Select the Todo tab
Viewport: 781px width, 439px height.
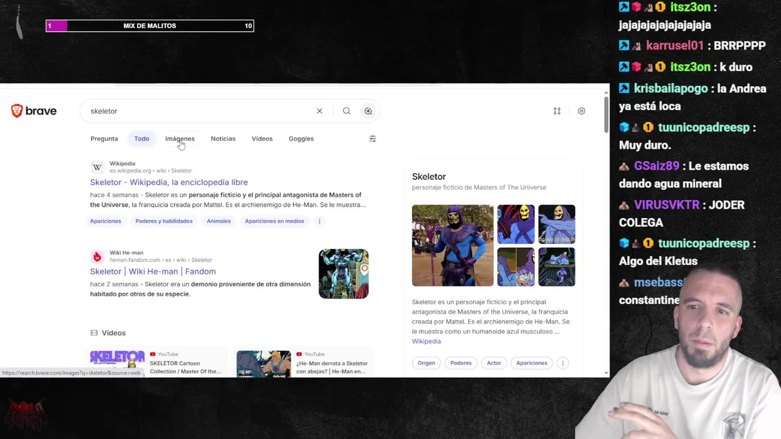point(142,138)
